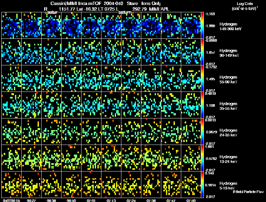Click the '2004-040' date in title
266x202 pixels.
click(113, 3)
